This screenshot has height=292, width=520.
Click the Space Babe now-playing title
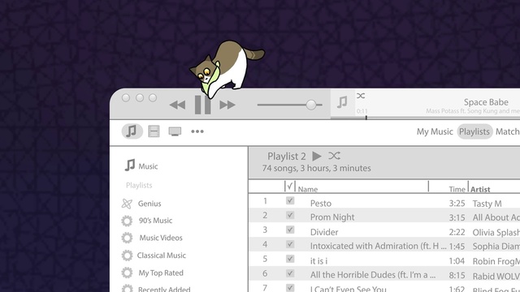pyautogui.click(x=486, y=102)
